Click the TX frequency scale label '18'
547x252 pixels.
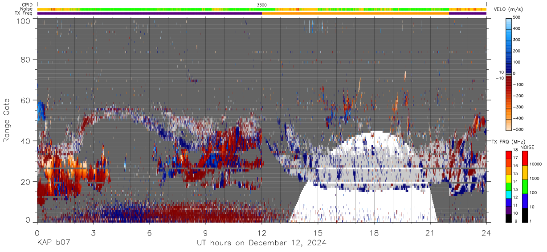(516, 151)
